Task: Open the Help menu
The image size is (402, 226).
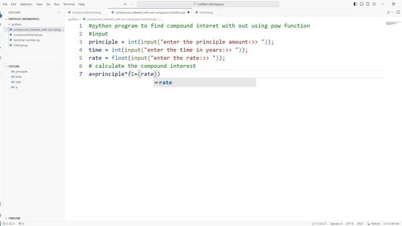Action: point(82,4)
